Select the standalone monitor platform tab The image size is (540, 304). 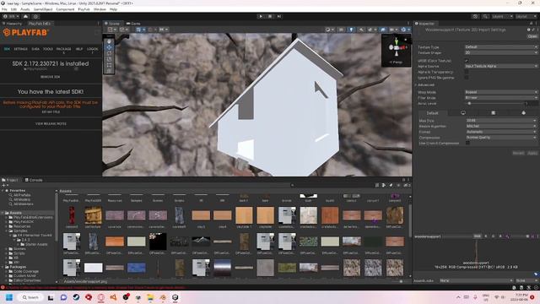point(463,113)
